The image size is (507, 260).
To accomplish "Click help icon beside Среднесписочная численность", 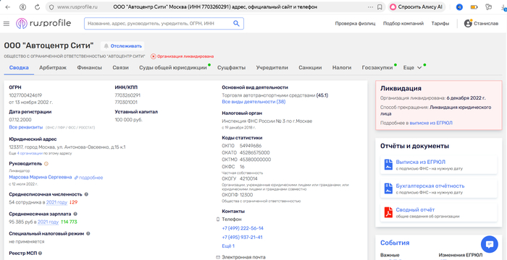I will coord(86,194).
